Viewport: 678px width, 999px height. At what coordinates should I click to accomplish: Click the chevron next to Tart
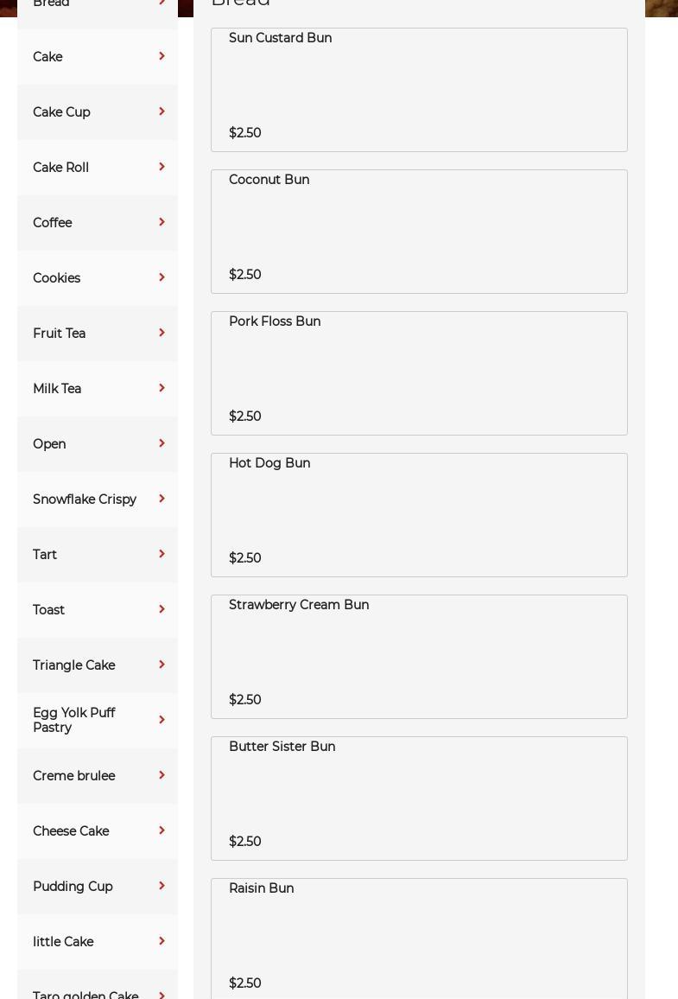coord(162,554)
